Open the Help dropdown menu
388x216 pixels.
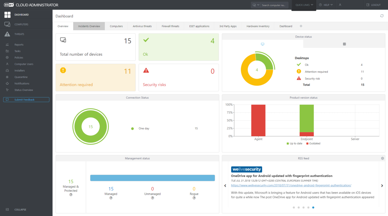pyautogui.click(x=326, y=5)
